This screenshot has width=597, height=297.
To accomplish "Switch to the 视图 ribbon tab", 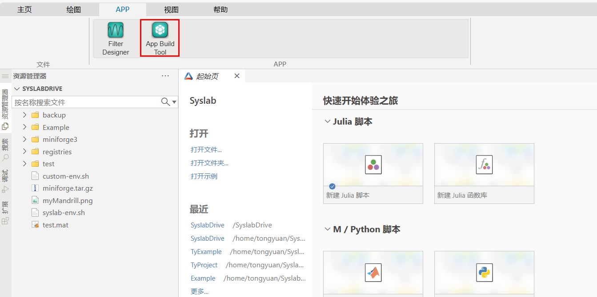I will click(x=171, y=9).
